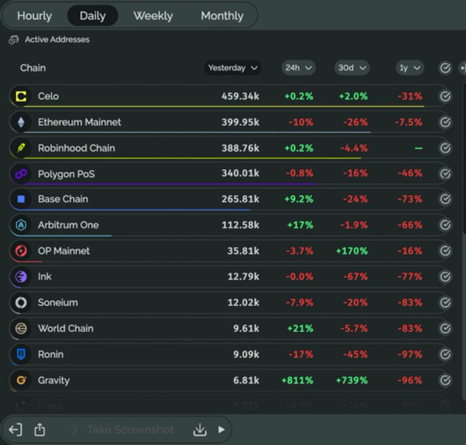Toggle the Robinhood Chain row check circle
This screenshot has height=445, width=466.
pyautogui.click(x=445, y=148)
